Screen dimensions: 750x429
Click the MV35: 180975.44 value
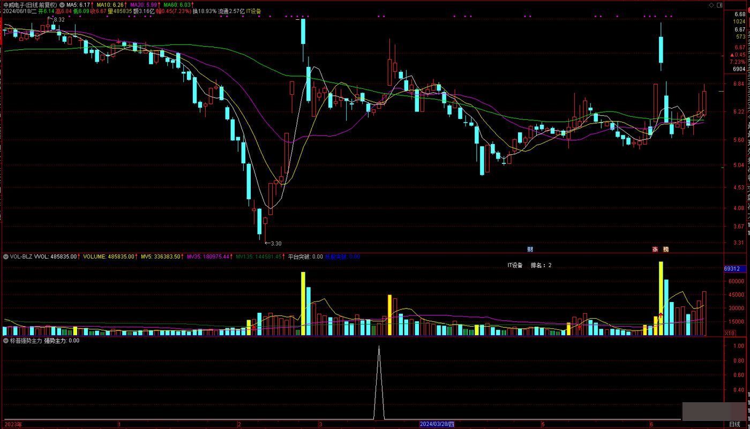click(x=208, y=257)
